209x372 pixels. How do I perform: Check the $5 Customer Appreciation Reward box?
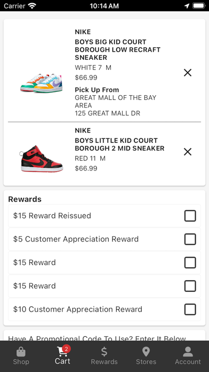[x=190, y=239]
